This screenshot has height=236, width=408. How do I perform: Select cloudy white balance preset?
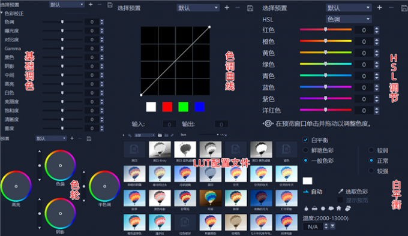click(x=331, y=208)
